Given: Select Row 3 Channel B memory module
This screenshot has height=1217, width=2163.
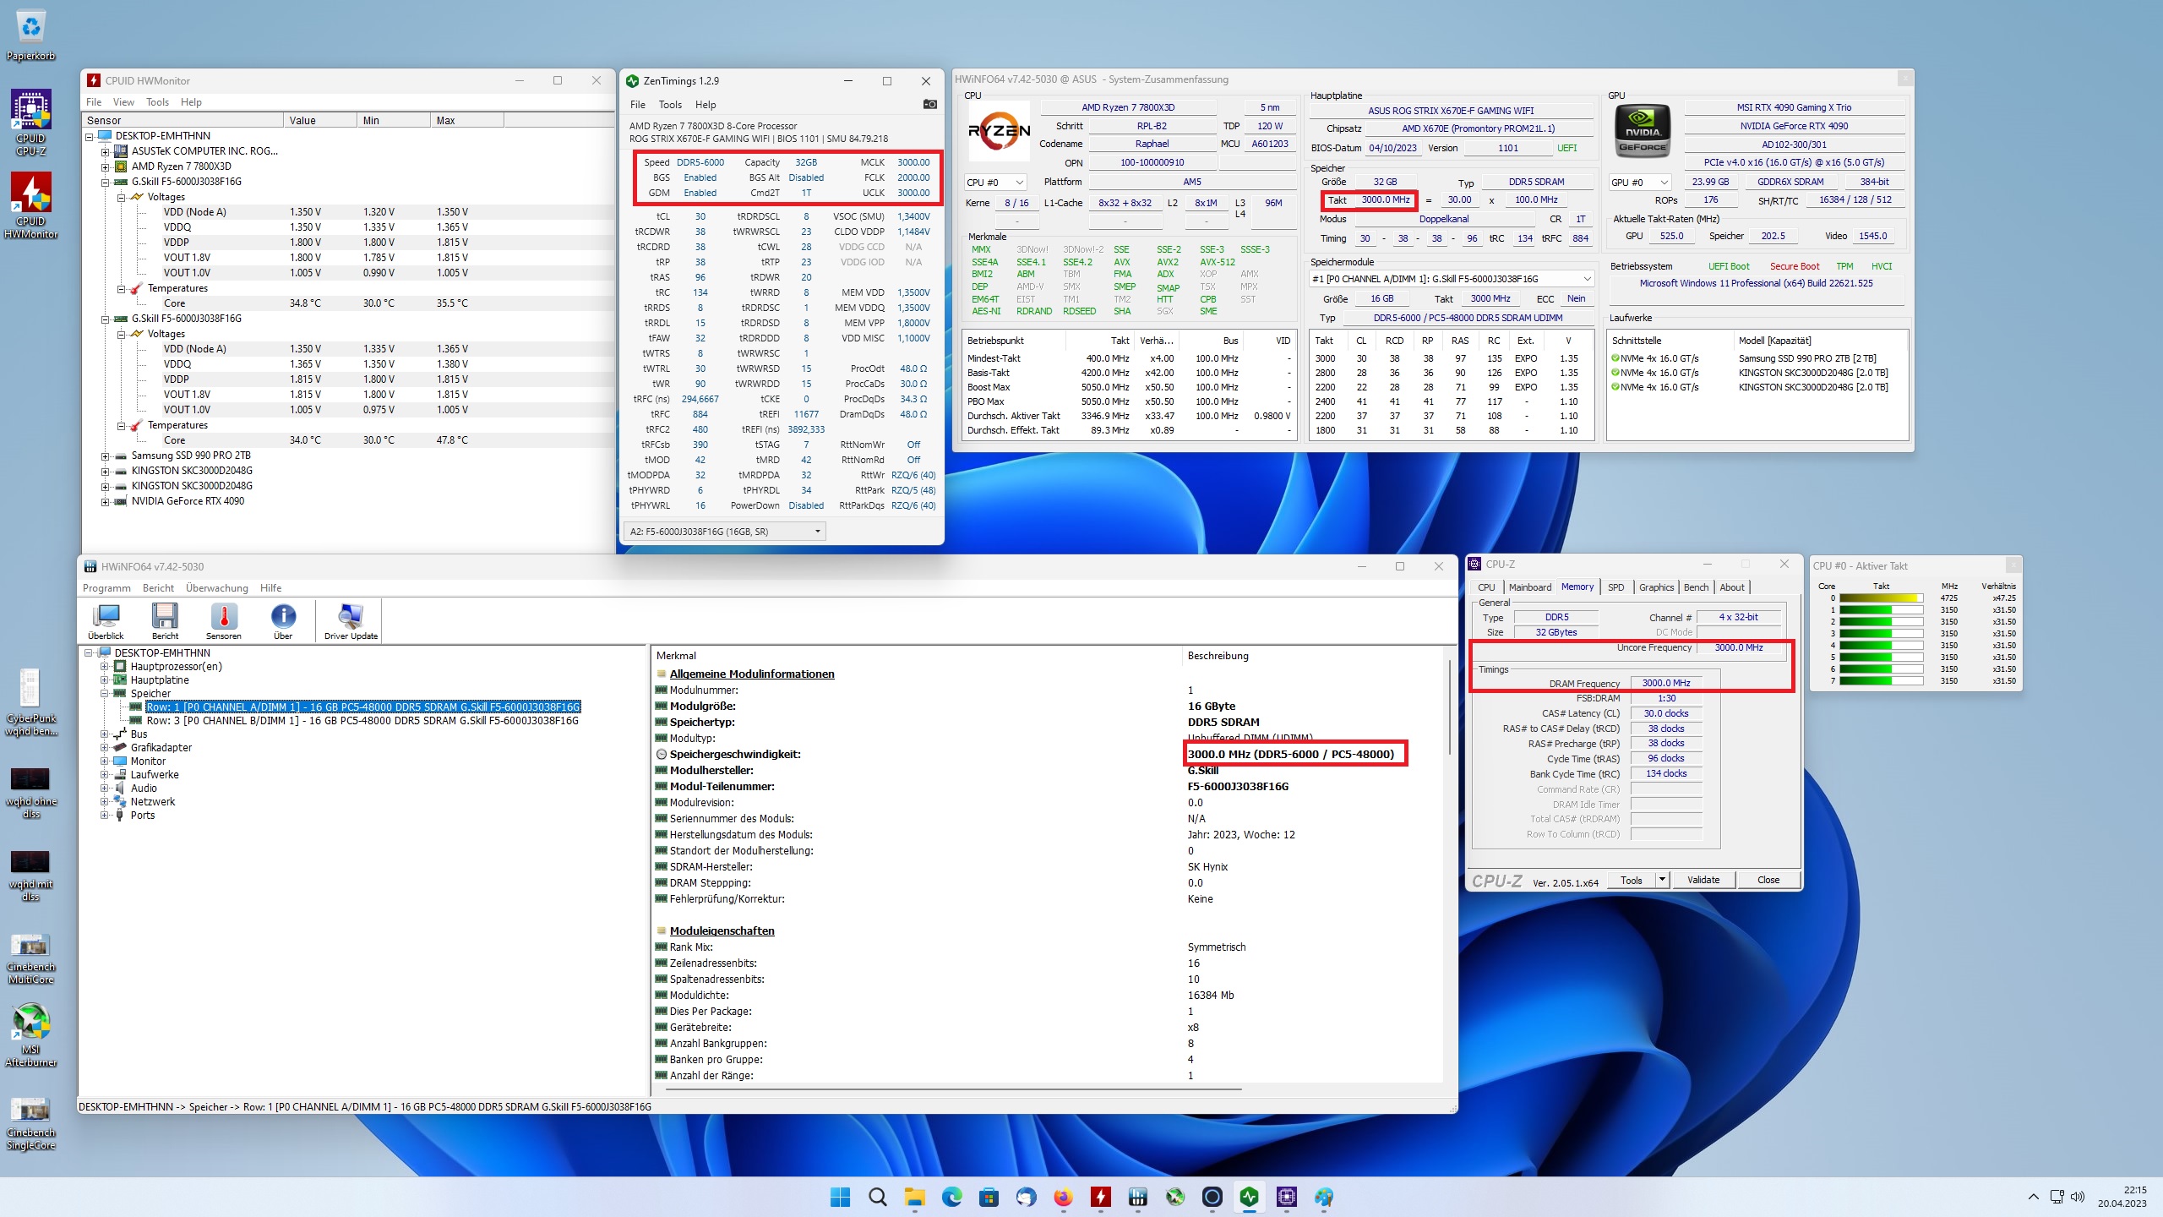Looking at the screenshot, I should pos(362,721).
